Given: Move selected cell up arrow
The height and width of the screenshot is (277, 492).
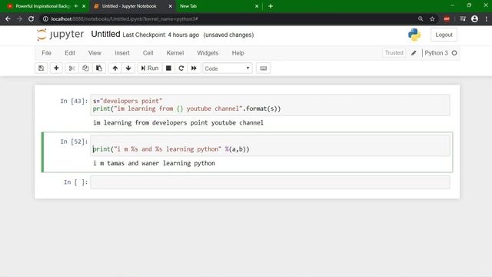Looking at the screenshot, I should pyautogui.click(x=115, y=68).
